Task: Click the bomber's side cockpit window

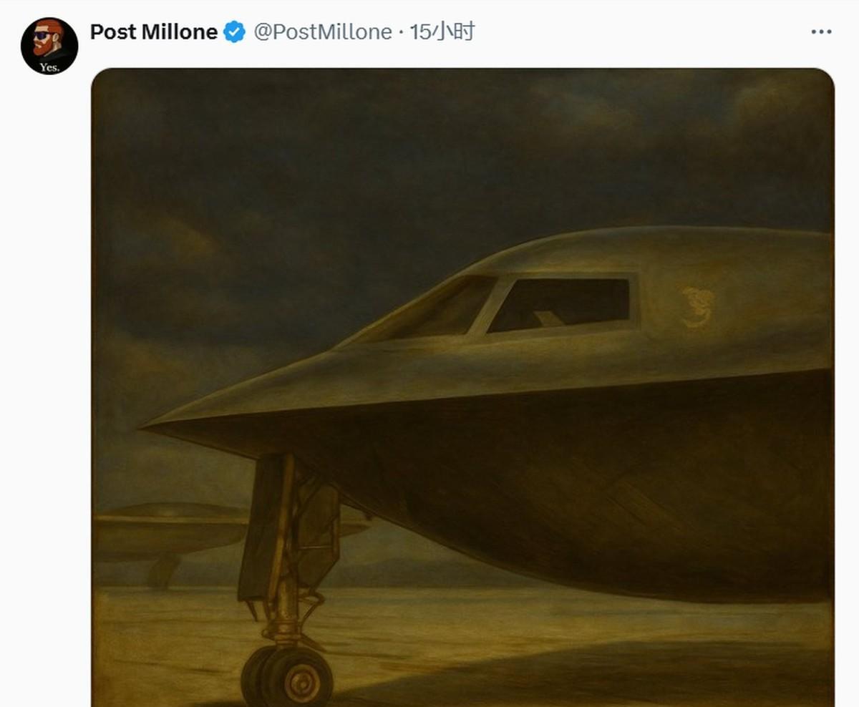Action: 560,305
